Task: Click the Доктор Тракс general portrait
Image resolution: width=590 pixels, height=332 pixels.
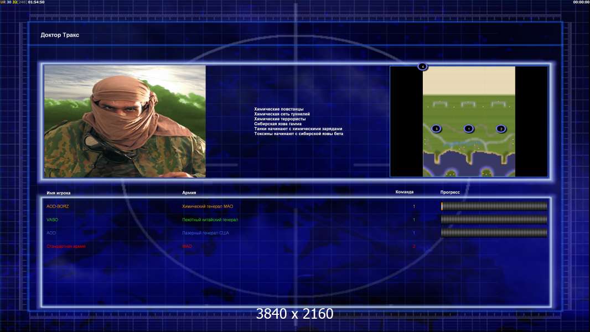Action: [125, 121]
